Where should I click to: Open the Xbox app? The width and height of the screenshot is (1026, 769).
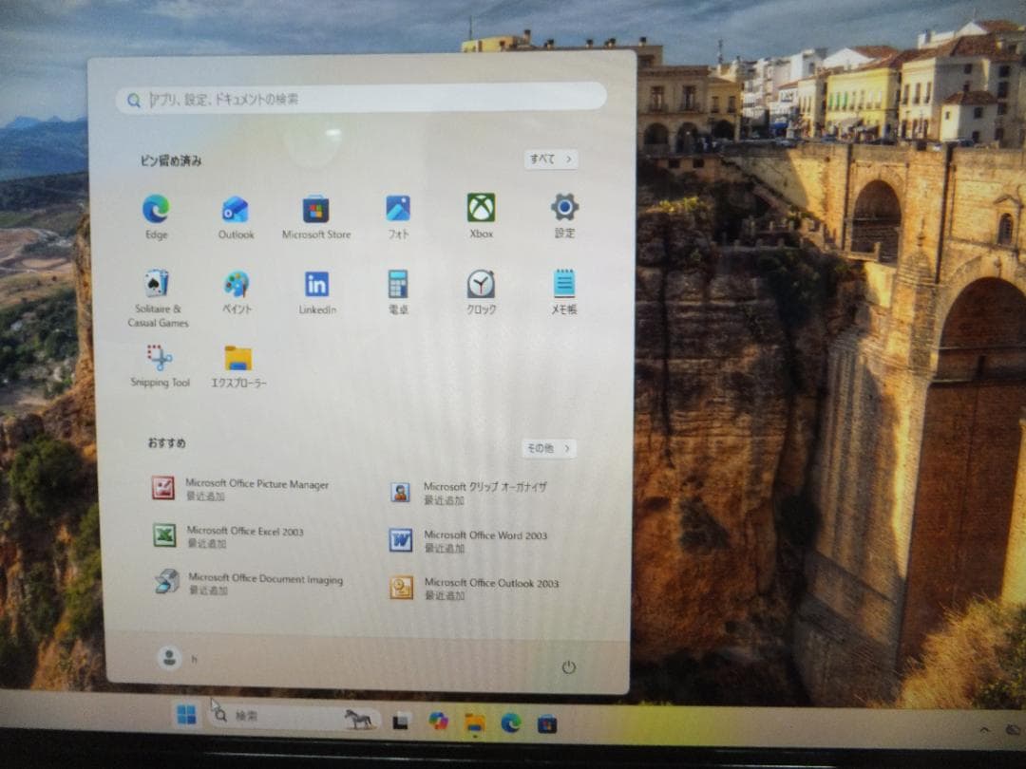coord(480,210)
